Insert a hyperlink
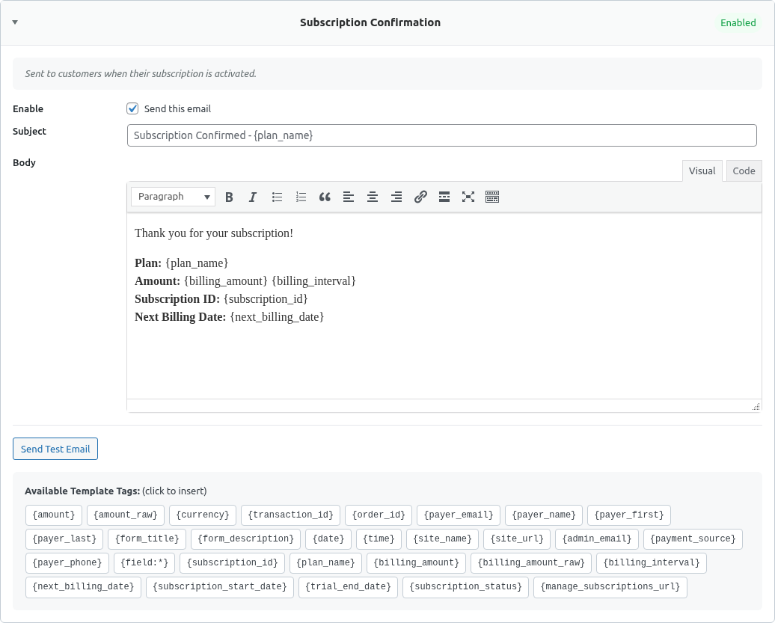 coord(420,197)
